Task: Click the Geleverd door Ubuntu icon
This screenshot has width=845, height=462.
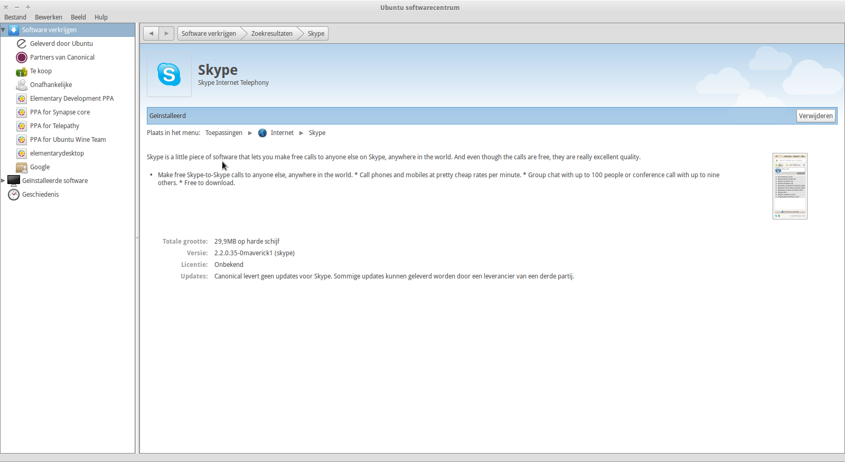Action: (22, 44)
